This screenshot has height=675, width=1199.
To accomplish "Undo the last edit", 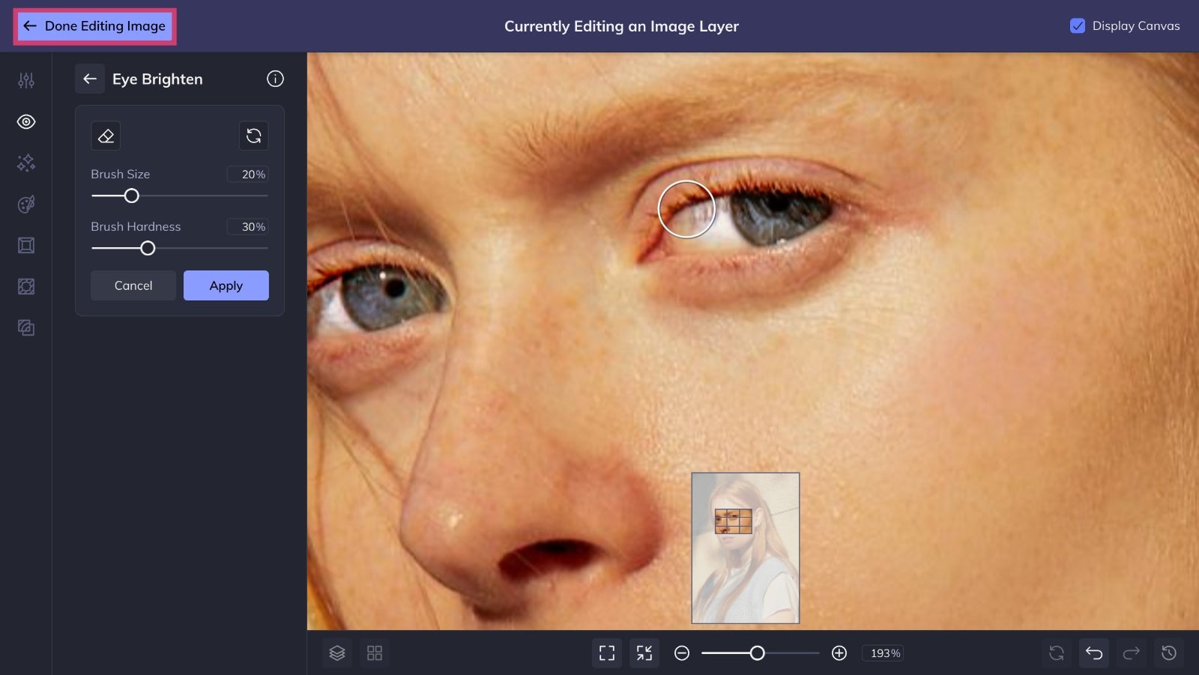I will [x=1094, y=653].
